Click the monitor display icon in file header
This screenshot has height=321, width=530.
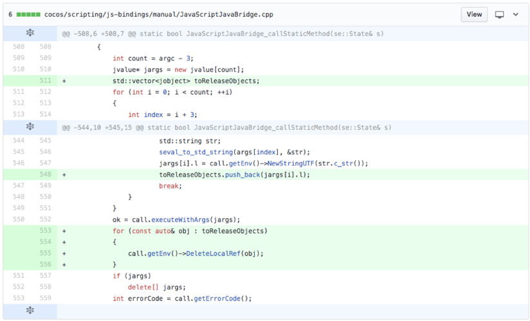point(499,14)
